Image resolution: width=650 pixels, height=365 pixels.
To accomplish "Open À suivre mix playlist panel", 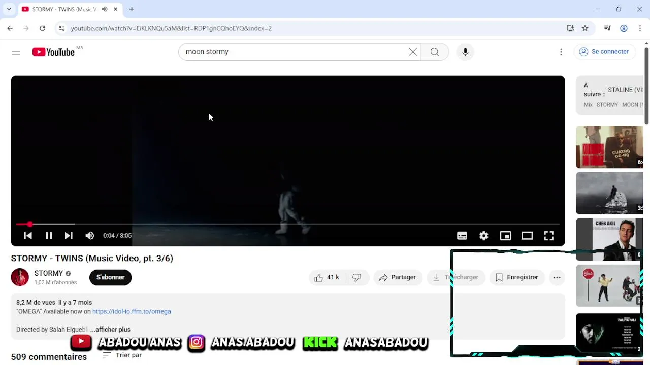I will tap(609, 95).
